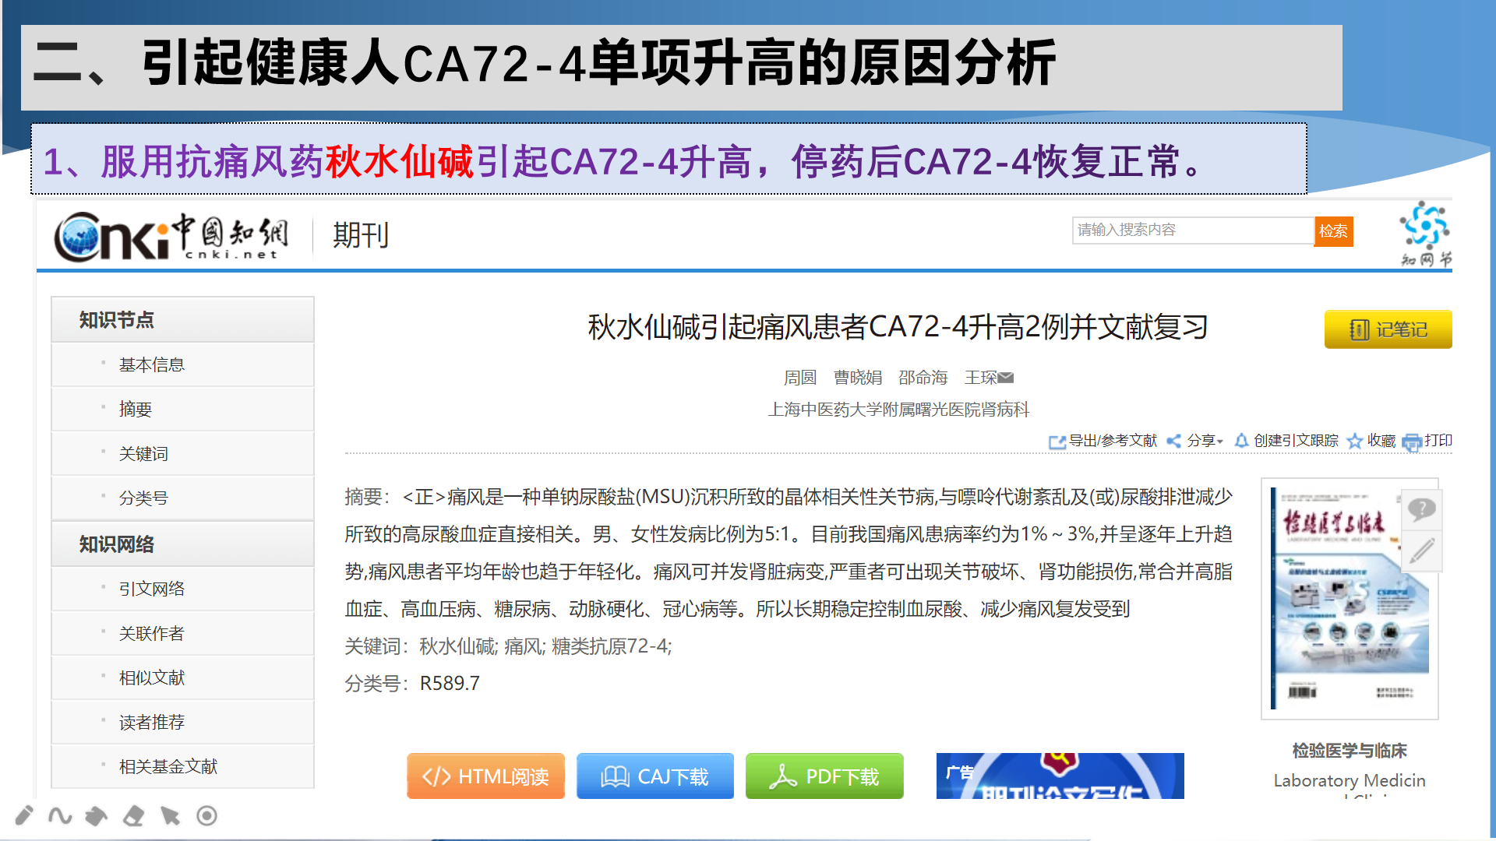Select 相似文献 in the sidebar
This screenshot has width=1496, height=841.
click(150, 677)
